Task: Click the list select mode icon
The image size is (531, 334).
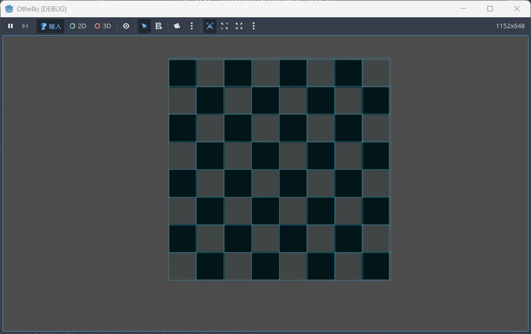Action: (x=159, y=26)
